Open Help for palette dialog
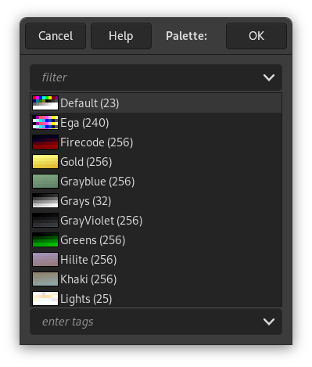Image resolution: width=312 pixels, height=367 pixels. pos(121,36)
